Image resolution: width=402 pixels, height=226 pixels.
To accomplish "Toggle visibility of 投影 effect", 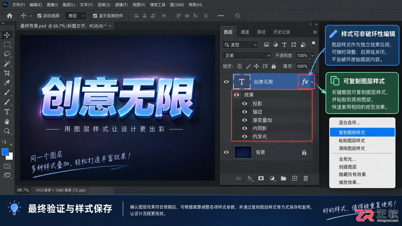I will click(245, 104).
